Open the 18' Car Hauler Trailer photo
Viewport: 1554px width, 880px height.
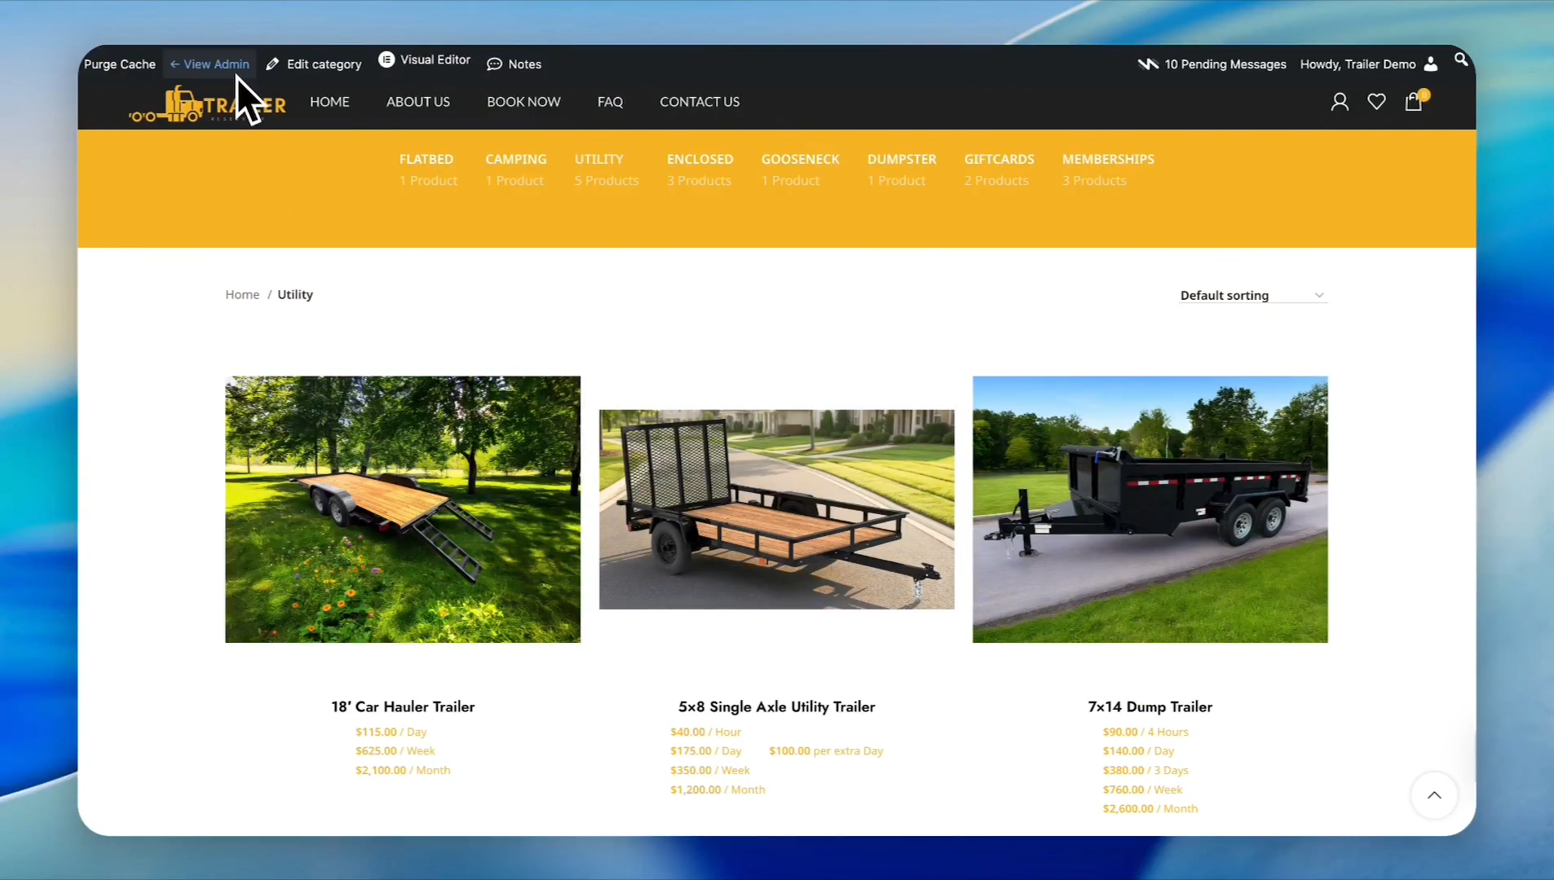click(403, 509)
